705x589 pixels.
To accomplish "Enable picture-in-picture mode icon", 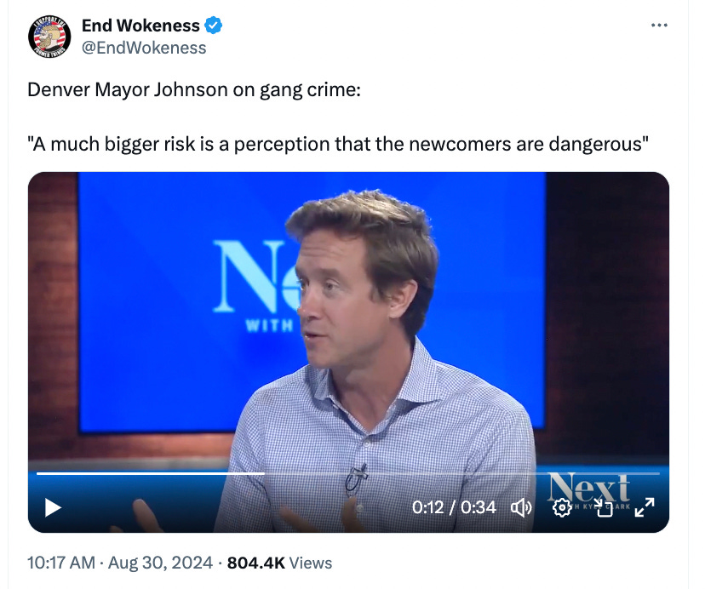I will pos(604,507).
